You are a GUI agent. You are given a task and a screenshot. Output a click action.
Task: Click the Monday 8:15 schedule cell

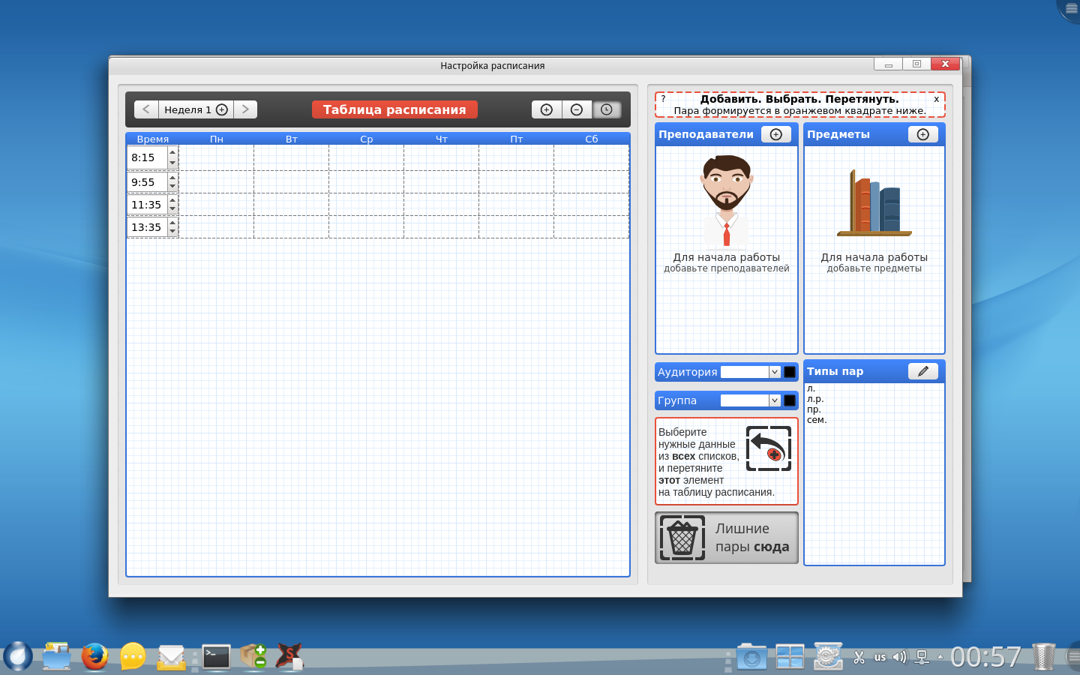click(x=217, y=157)
